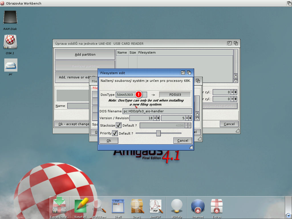The image size is (292, 219).
Task: Select the OS4.1 disk icon
Action: [10, 42]
